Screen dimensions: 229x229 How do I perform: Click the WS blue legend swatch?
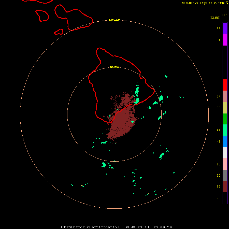pos(225,141)
